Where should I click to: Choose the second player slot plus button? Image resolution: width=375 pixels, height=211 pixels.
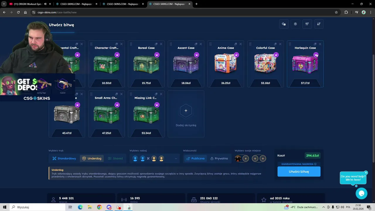(246, 159)
